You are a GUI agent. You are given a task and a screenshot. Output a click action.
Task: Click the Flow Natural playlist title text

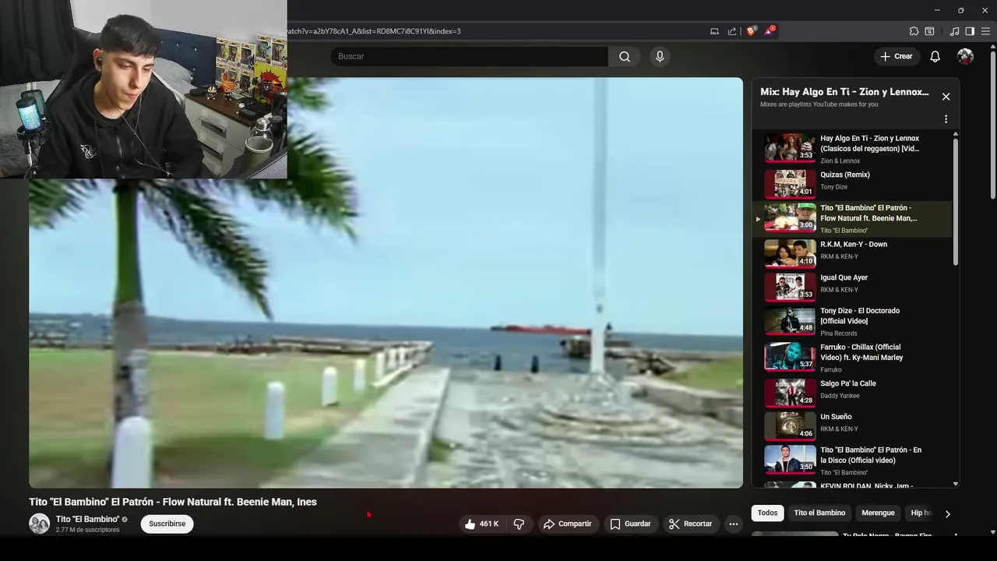(x=868, y=213)
